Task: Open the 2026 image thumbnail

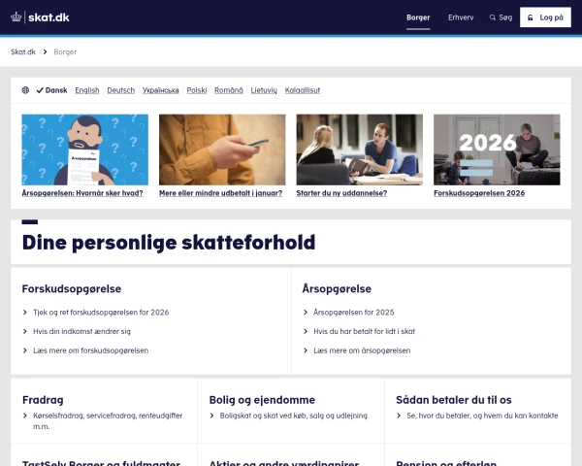Action: pyautogui.click(x=497, y=150)
